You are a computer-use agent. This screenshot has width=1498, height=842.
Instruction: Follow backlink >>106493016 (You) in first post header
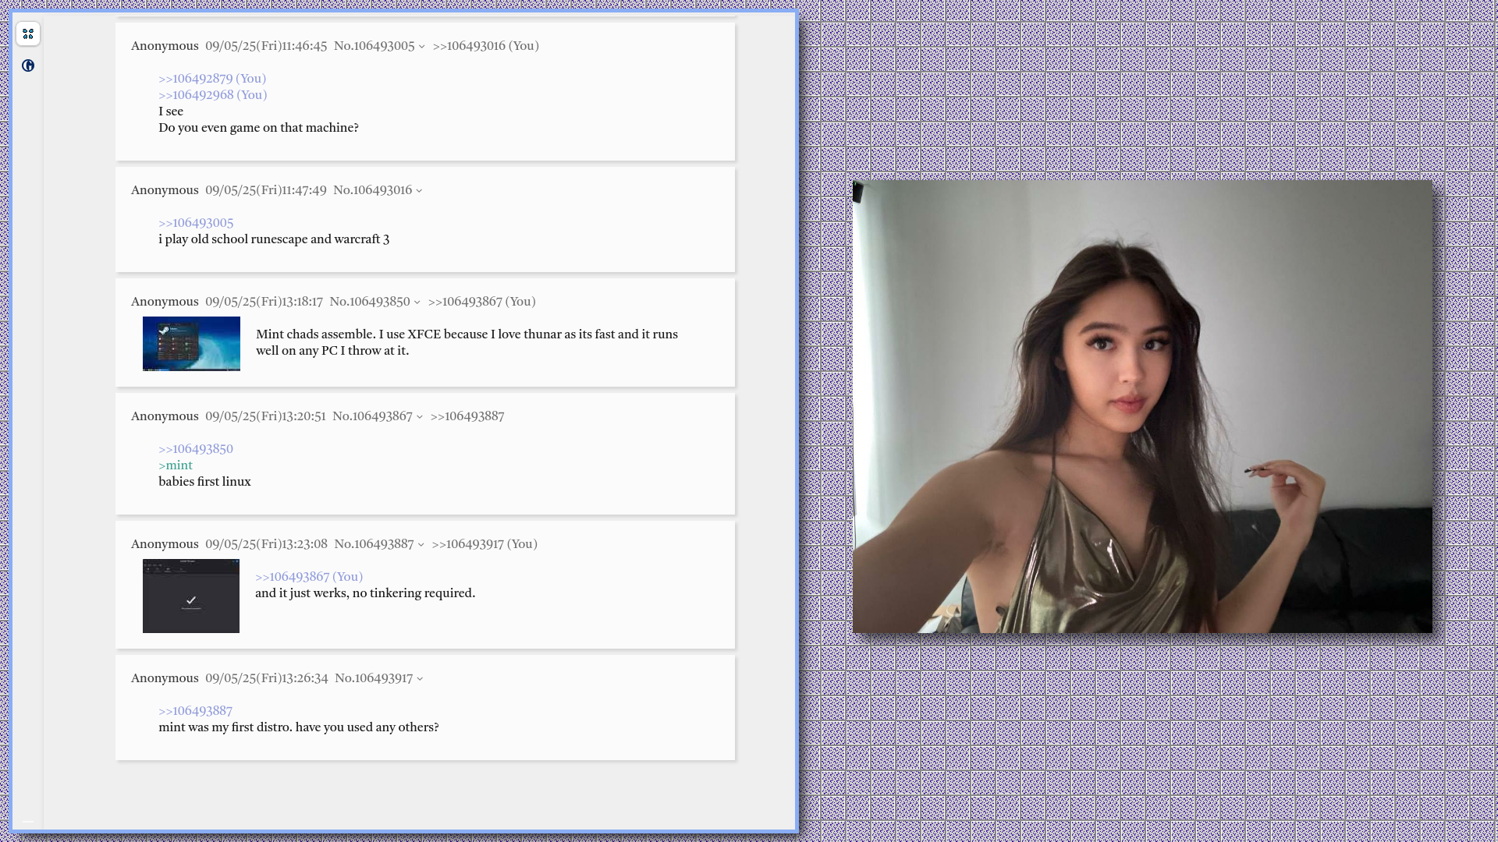click(x=485, y=46)
